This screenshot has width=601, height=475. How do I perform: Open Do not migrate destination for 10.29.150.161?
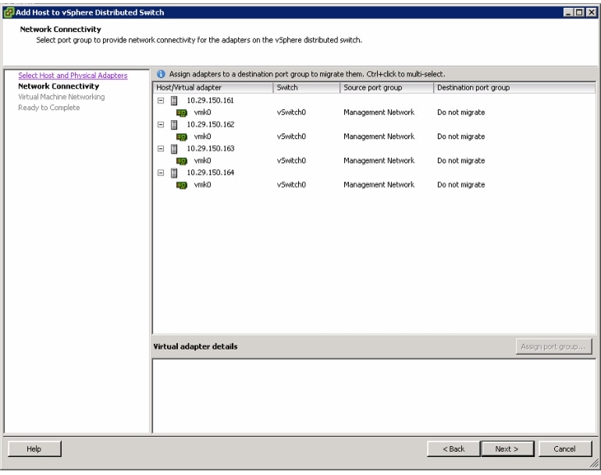tap(461, 112)
